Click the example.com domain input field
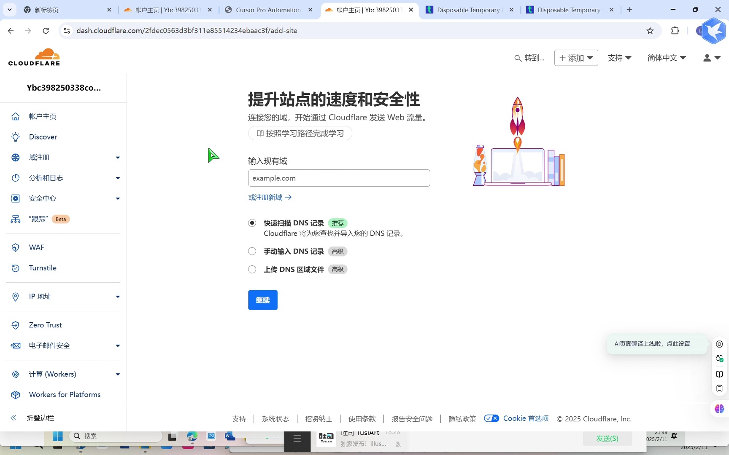The width and height of the screenshot is (729, 455). pos(339,178)
